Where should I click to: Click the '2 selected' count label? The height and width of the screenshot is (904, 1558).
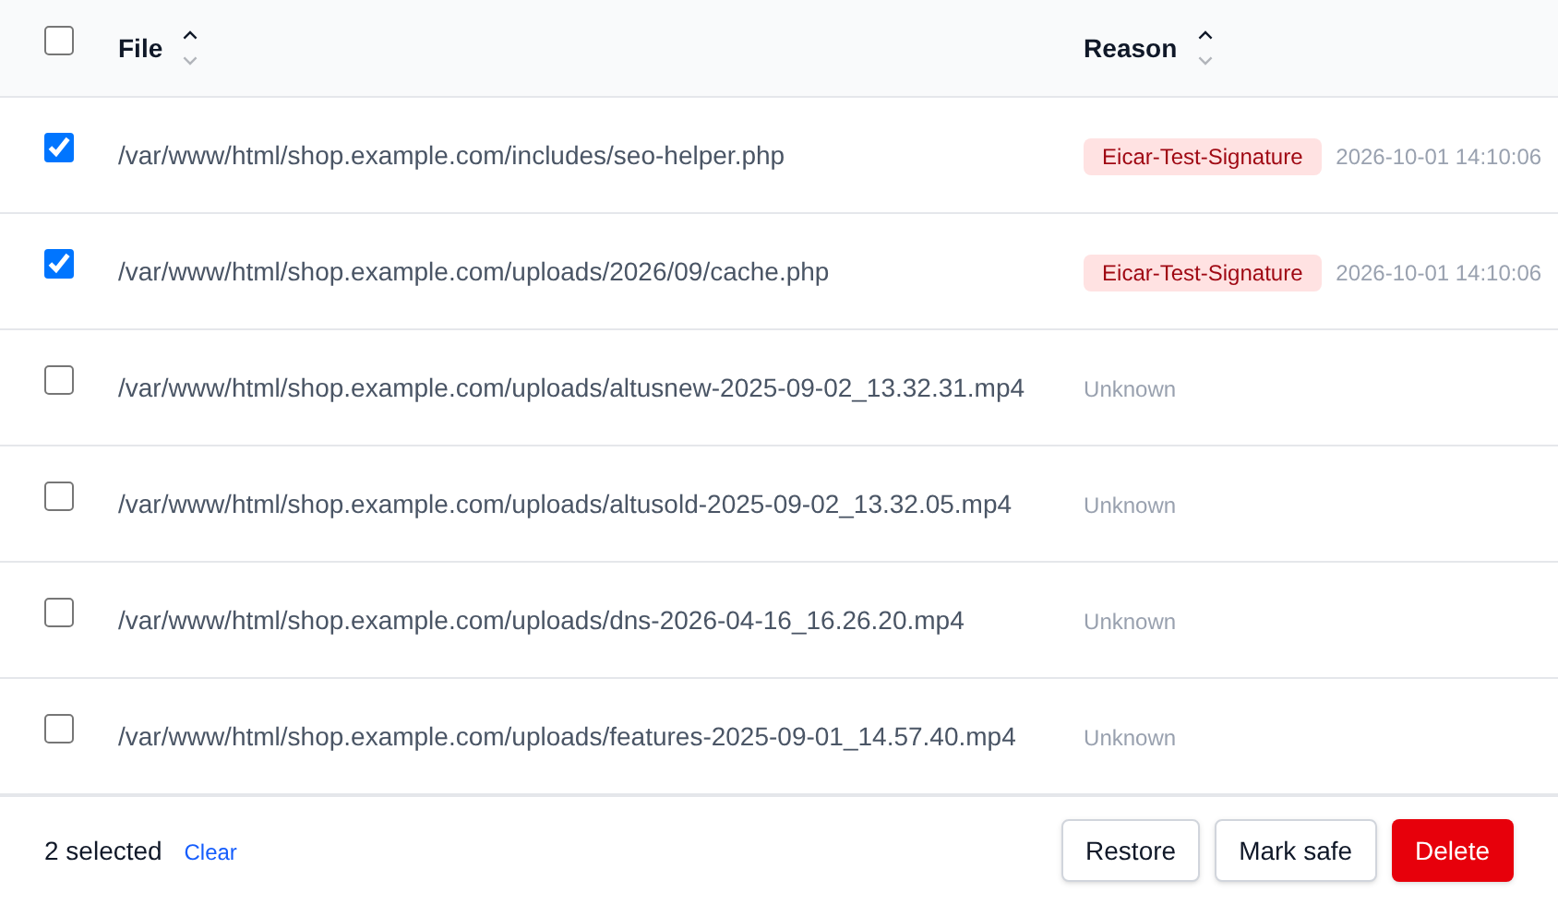(103, 851)
